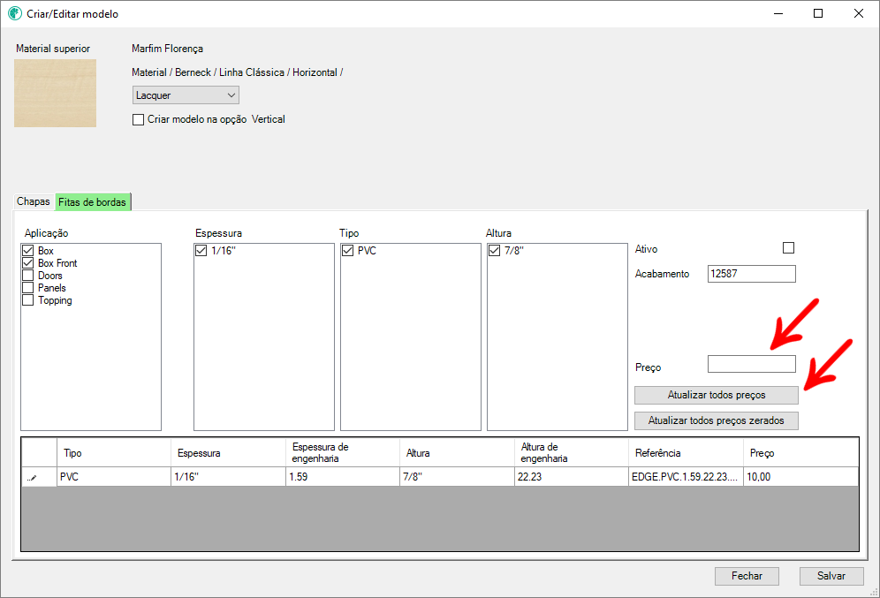
Task: Uncheck the Box application checkbox
Action: [x=28, y=252]
